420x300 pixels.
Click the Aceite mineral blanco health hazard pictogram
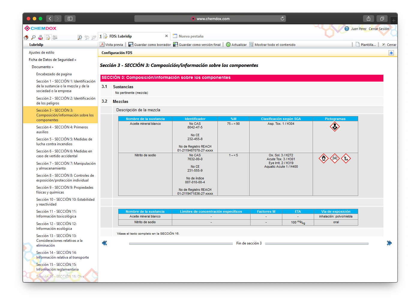point(335,127)
